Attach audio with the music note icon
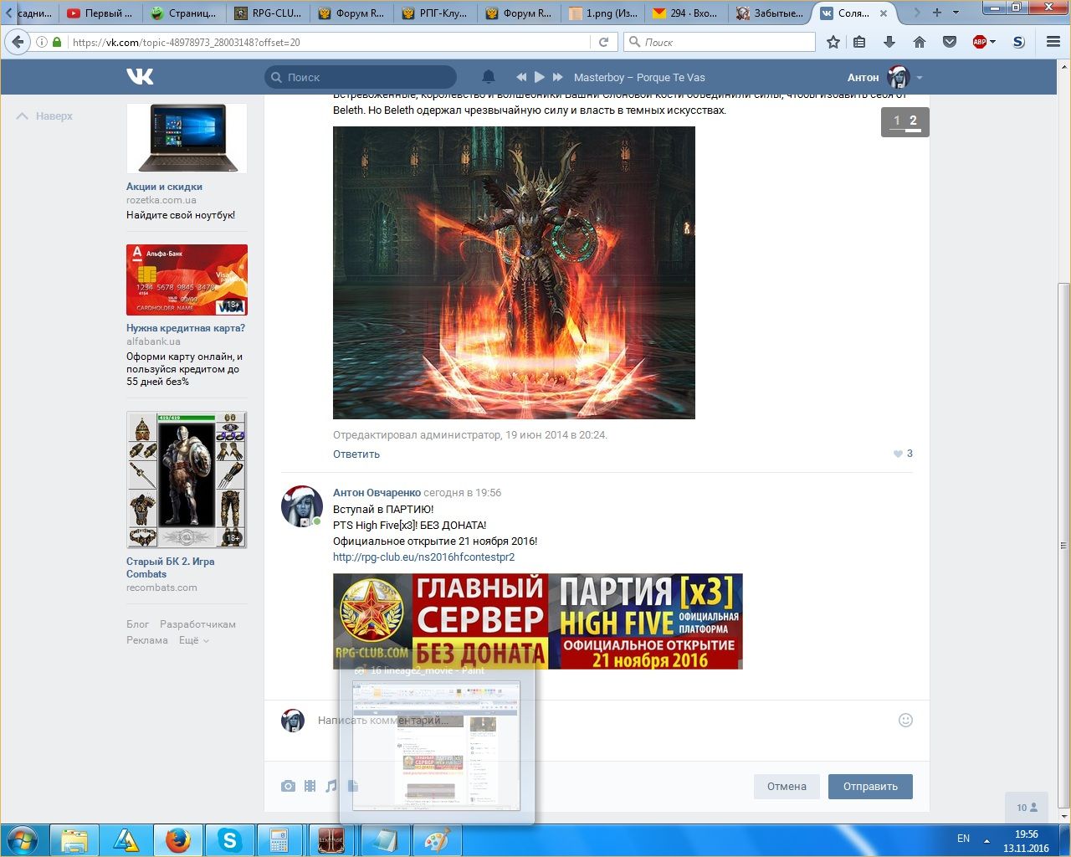This screenshot has height=857, width=1071. pyautogui.click(x=331, y=787)
